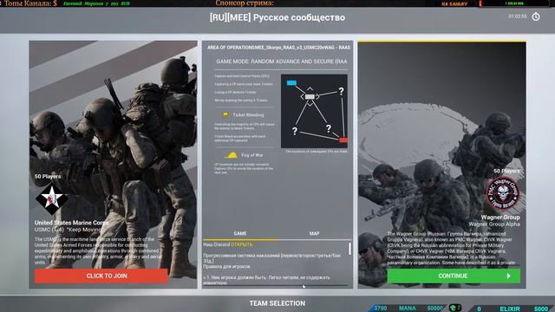Click the server rules scrollbar handle
Viewport: 555px width, 312px height.
click(349, 249)
